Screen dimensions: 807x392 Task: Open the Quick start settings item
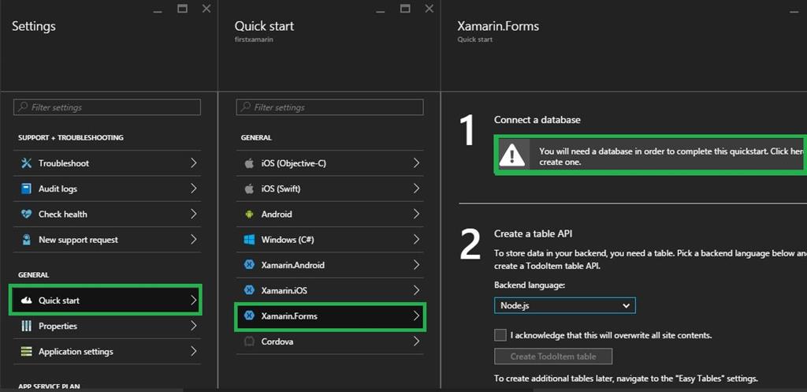pos(106,301)
